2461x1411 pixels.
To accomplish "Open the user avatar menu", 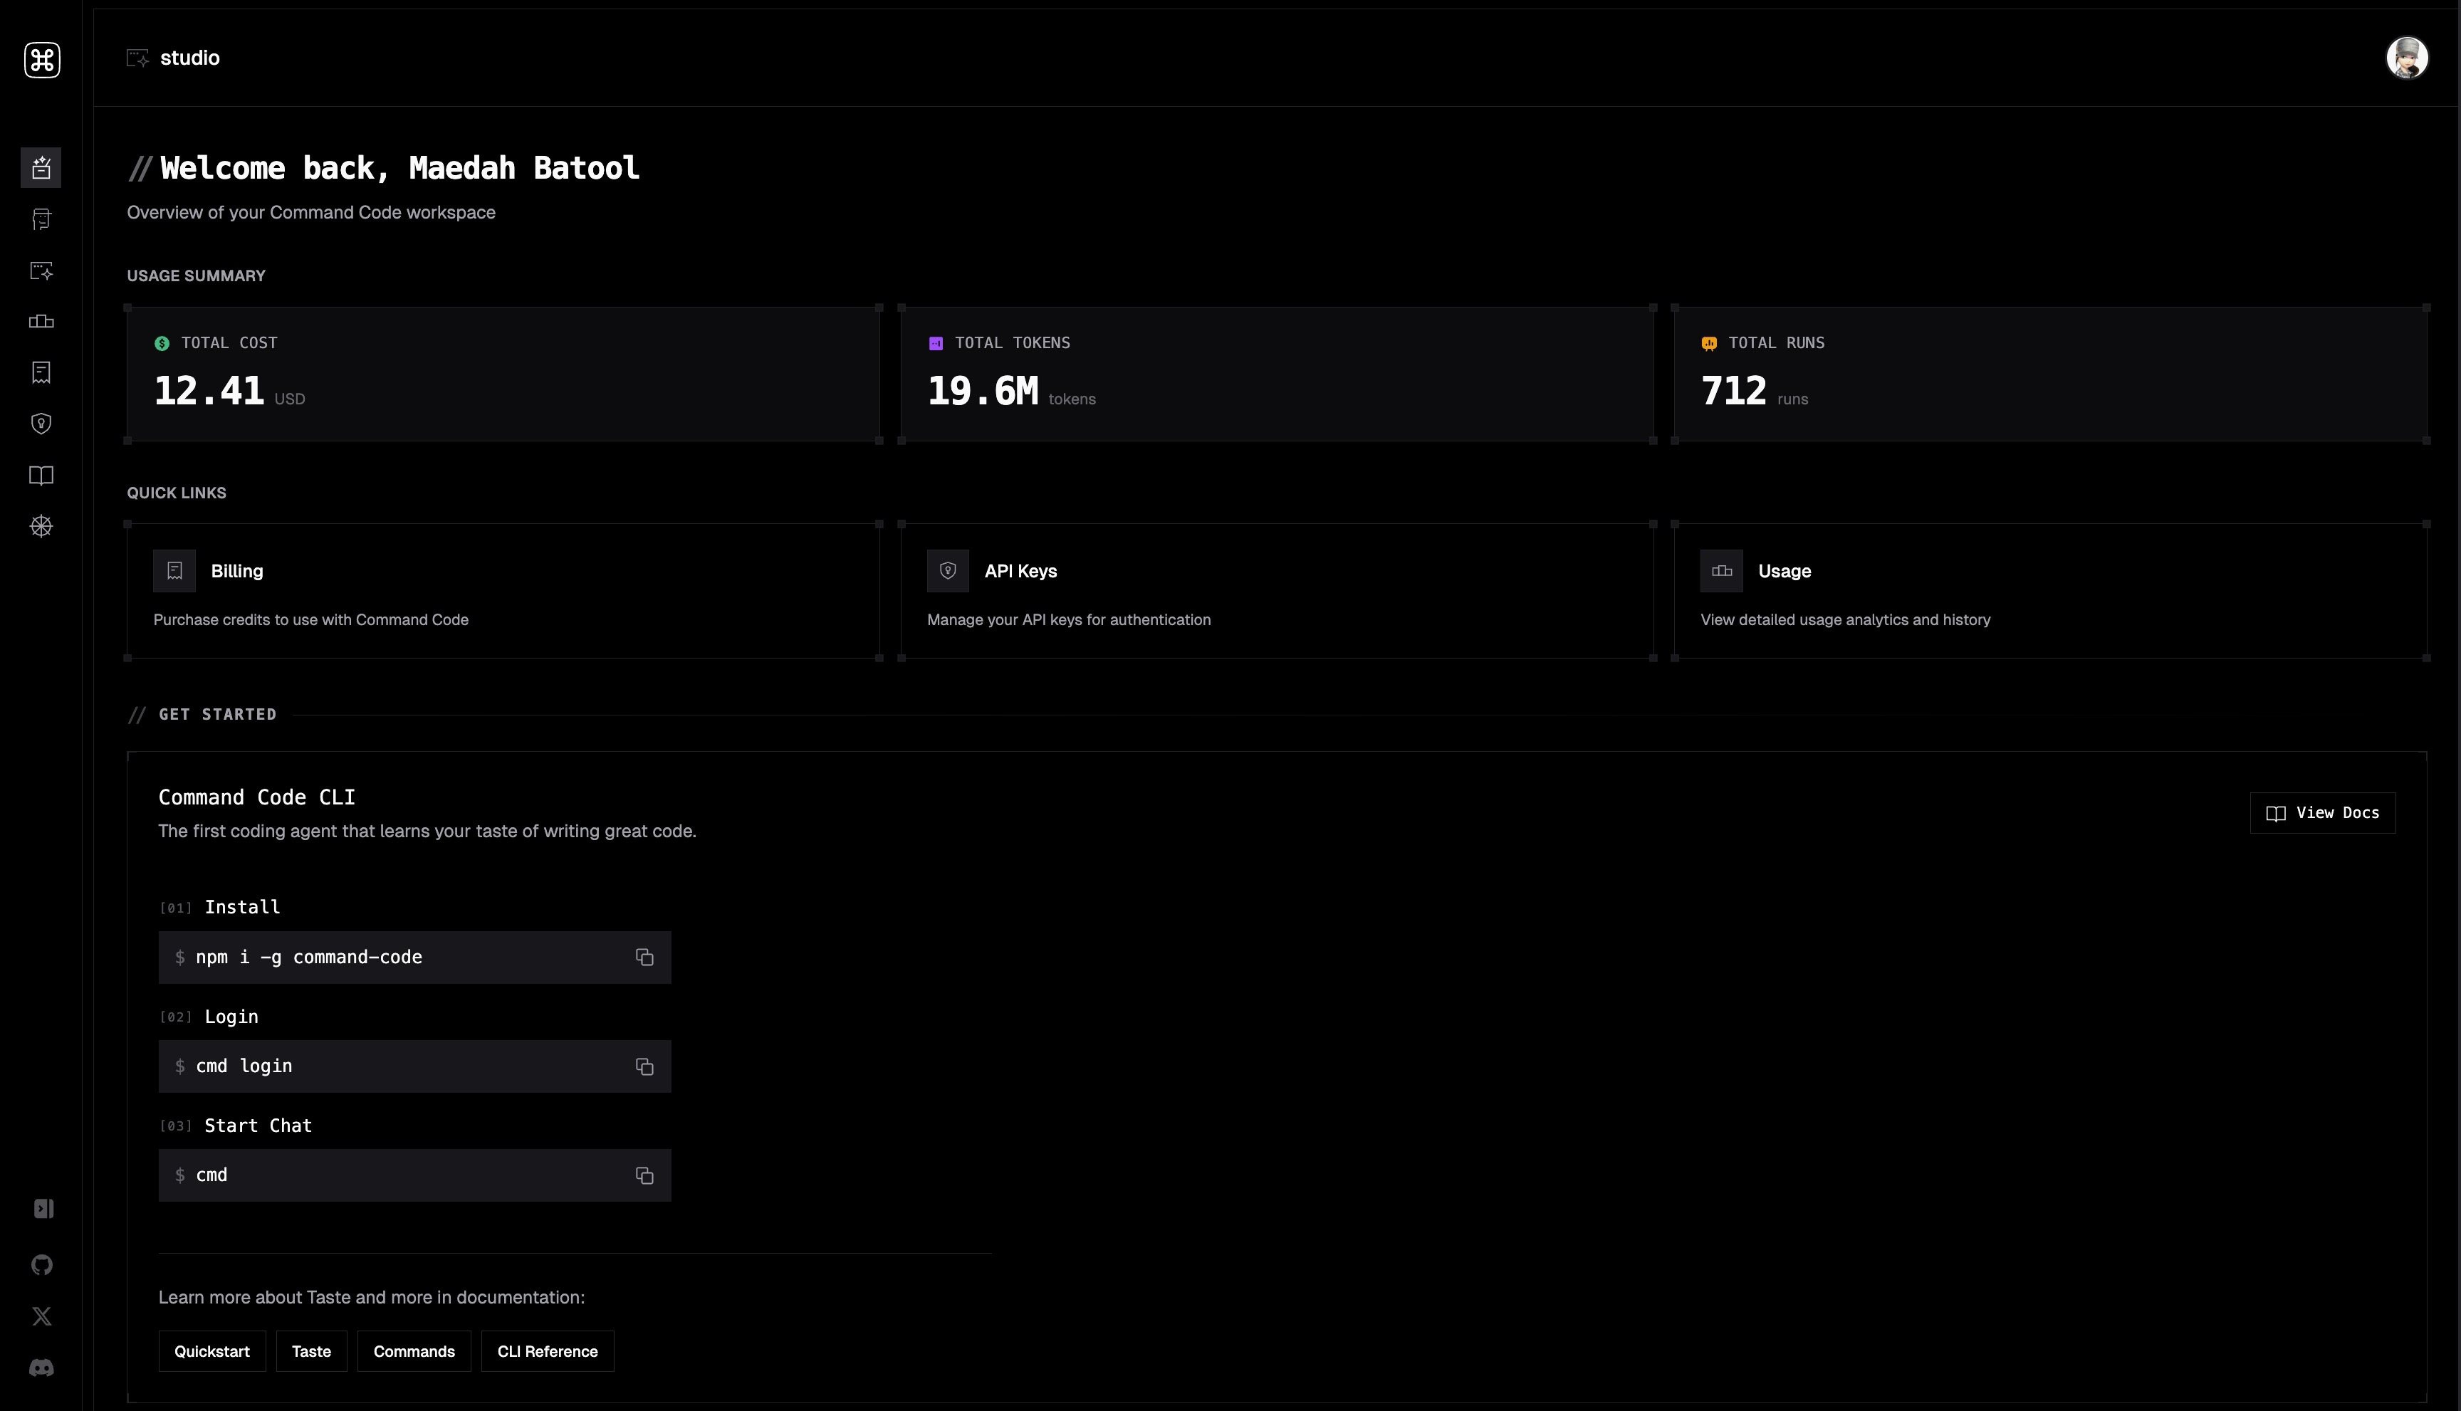I will 2405,58.
